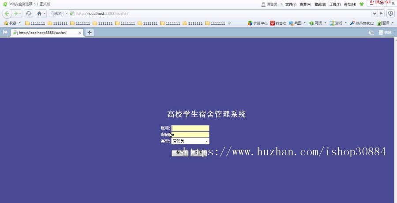The width and height of the screenshot is (397, 203).
Task: Click the tab windows icon beside 恢复
Action: pos(371,33)
